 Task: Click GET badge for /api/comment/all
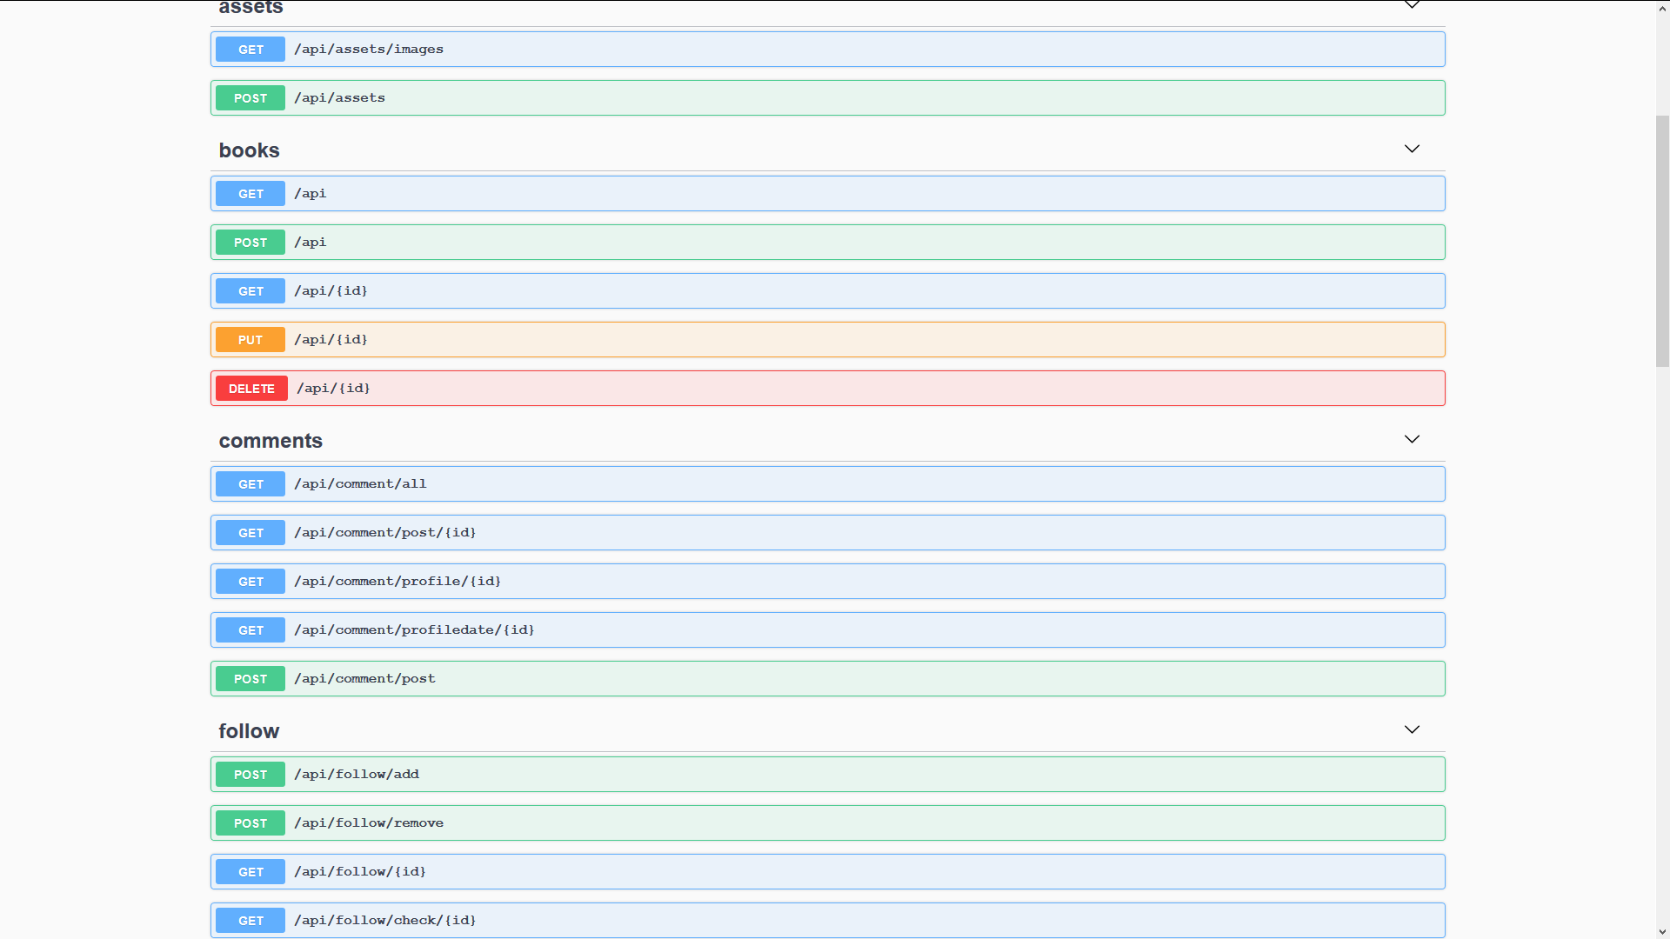[250, 484]
